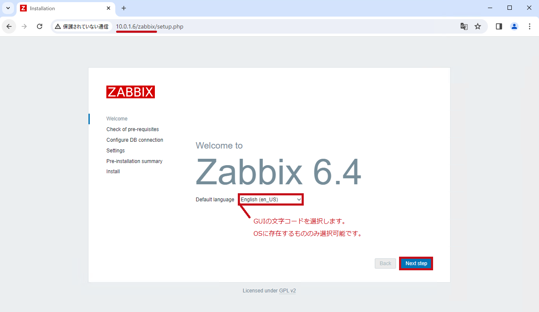Viewport: 539px width, 312px height.
Task: Select the Check of pre-requisites step
Action: [133, 129]
